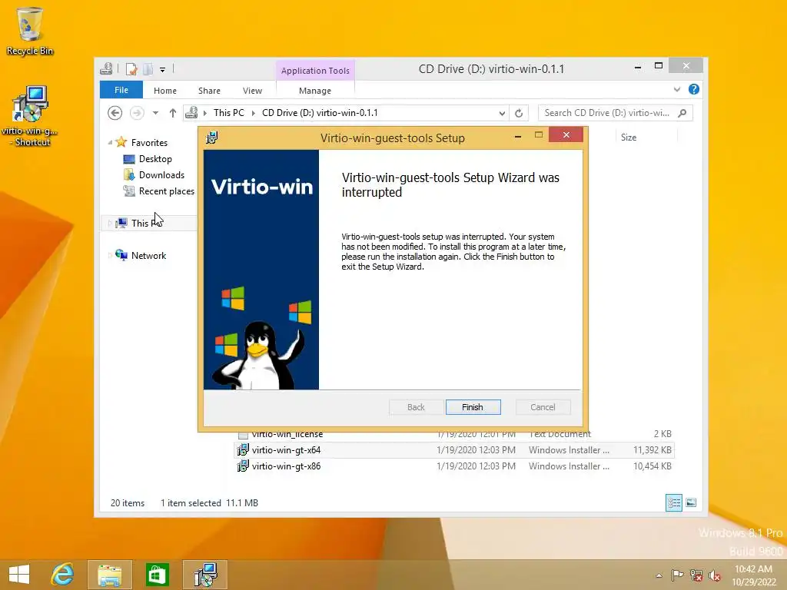Select the virtio-win_license file
Image resolution: width=787 pixels, height=590 pixels.
[x=287, y=434]
